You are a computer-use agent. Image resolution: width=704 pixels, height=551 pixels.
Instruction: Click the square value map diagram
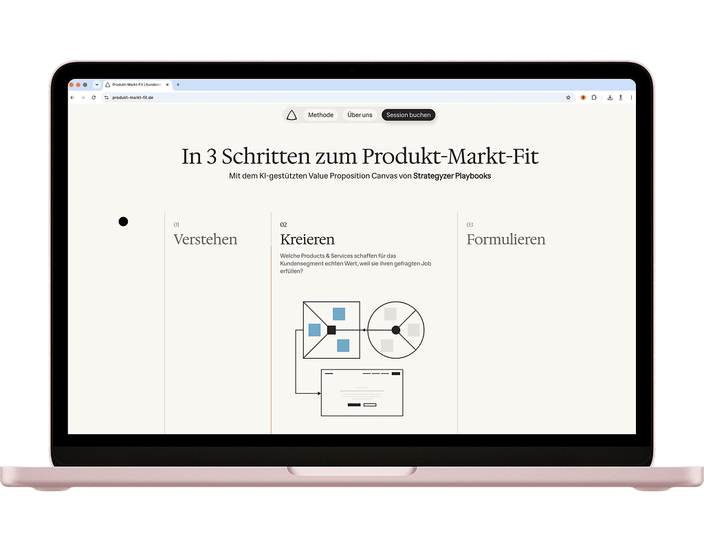(x=331, y=330)
